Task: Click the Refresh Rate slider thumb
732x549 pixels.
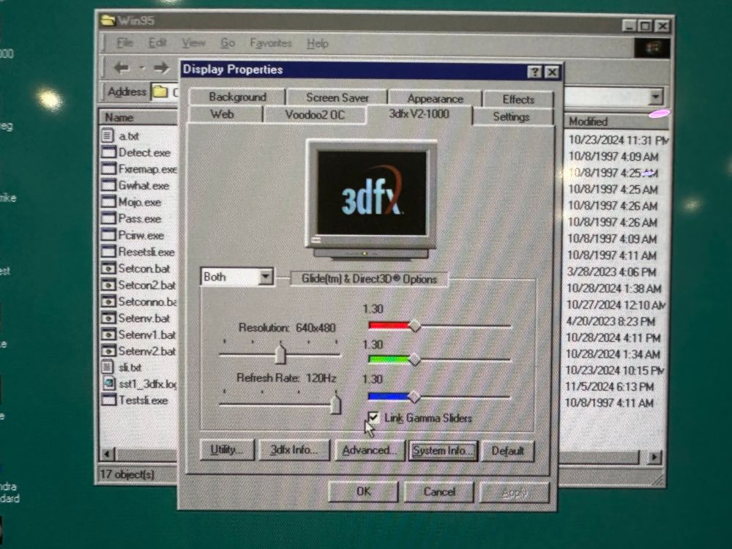Action: pyautogui.click(x=336, y=403)
